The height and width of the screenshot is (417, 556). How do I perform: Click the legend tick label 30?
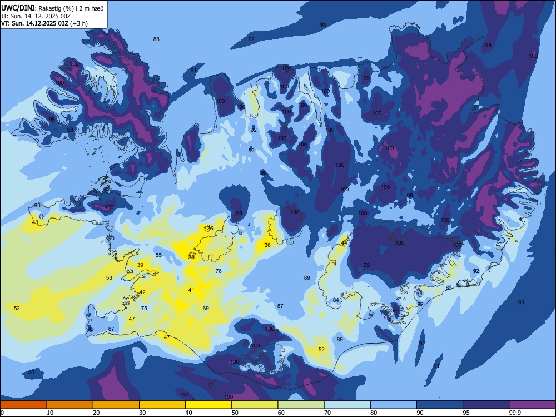click(142, 413)
